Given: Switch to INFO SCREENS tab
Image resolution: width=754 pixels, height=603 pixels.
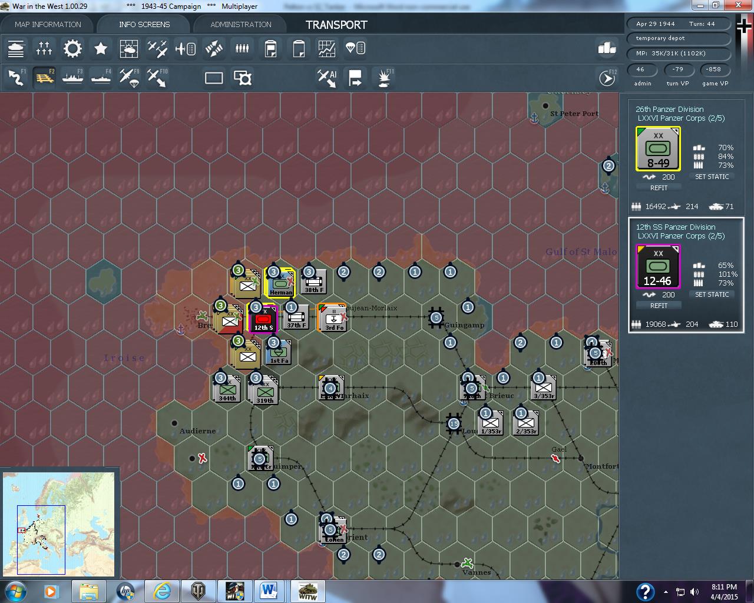Looking at the screenshot, I should [144, 25].
